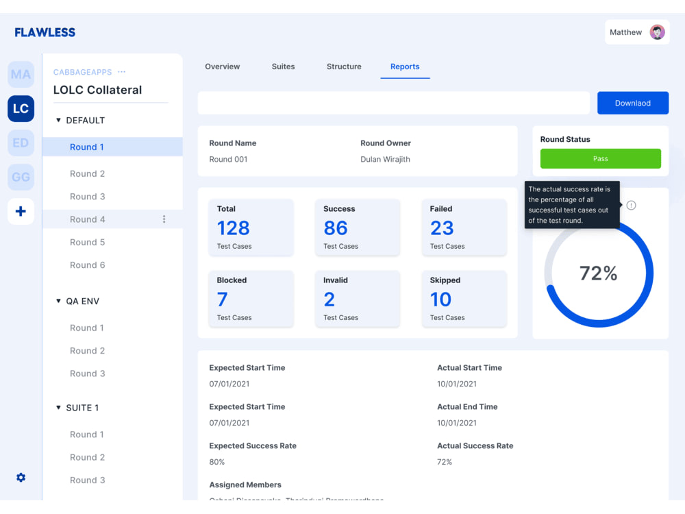Click the 72% circular progress ring
The width and height of the screenshot is (685, 514).
pyautogui.click(x=599, y=273)
